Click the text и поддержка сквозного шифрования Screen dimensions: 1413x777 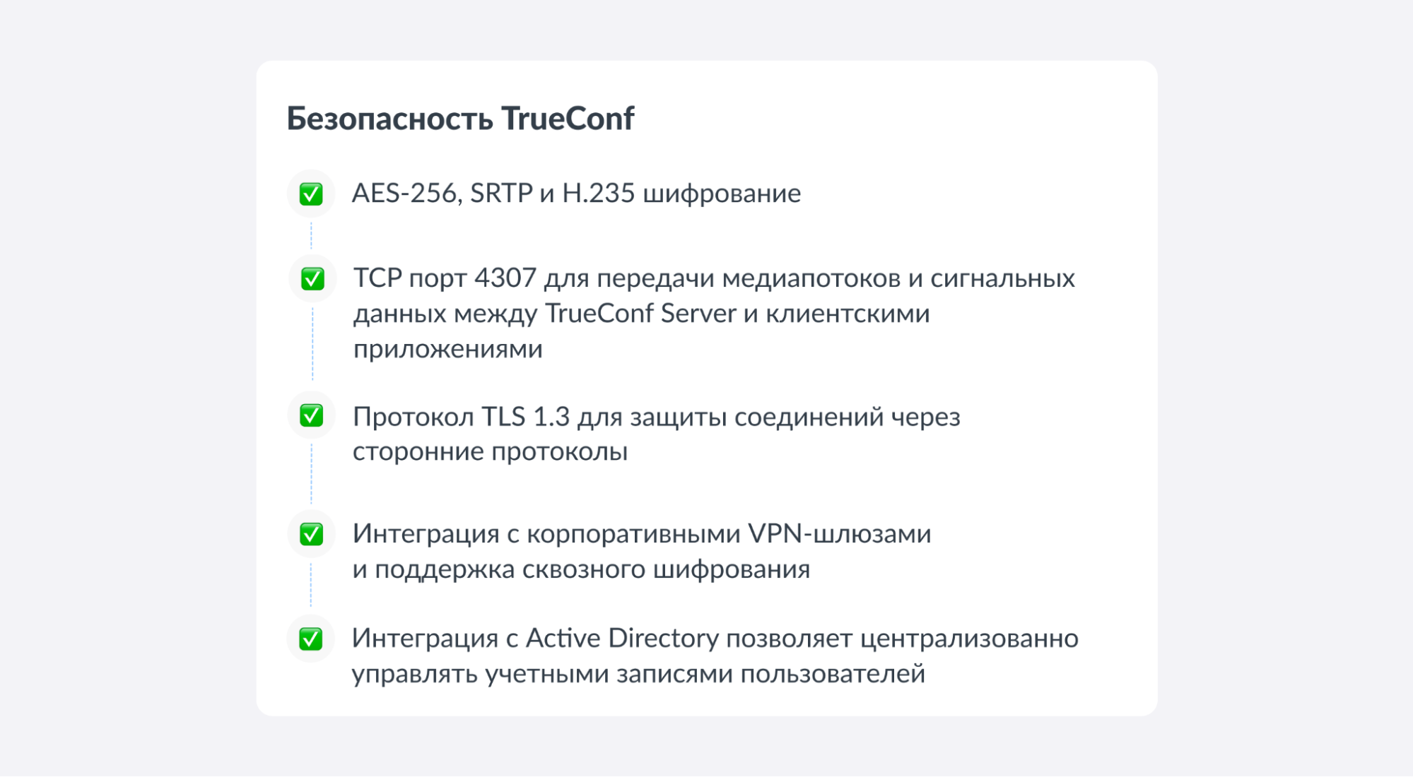(x=581, y=569)
